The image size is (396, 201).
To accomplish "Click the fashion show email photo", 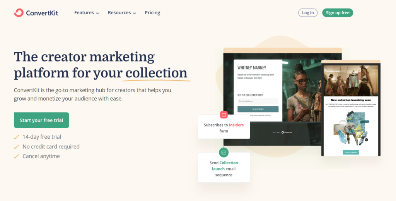I will [x=351, y=81].
